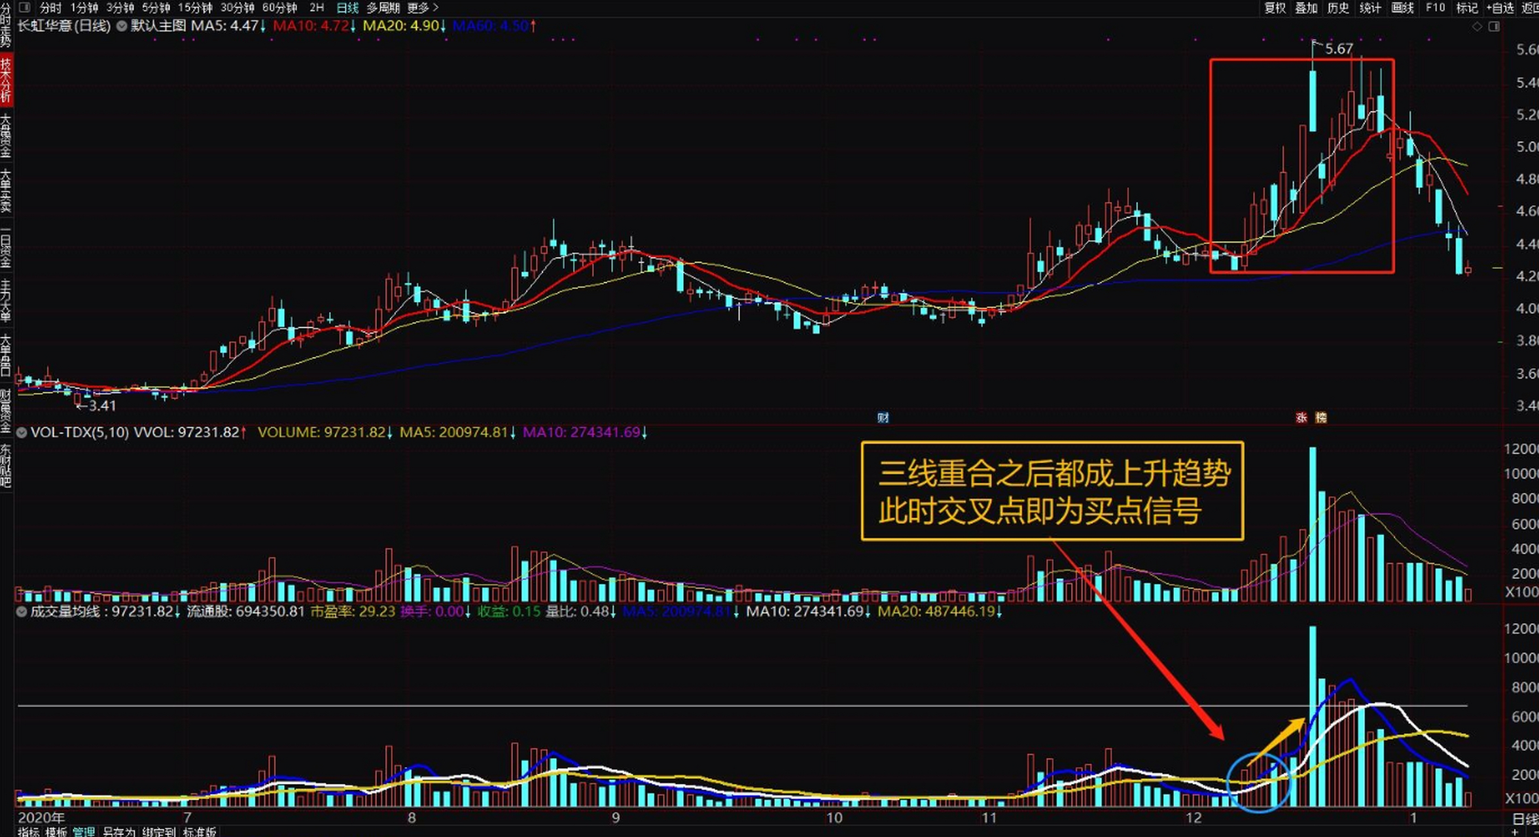
Task: Click the 绑定到 bind button
Action: pos(159,832)
